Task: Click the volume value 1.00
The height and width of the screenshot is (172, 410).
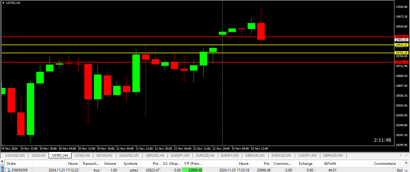Action: [x=113, y=170]
